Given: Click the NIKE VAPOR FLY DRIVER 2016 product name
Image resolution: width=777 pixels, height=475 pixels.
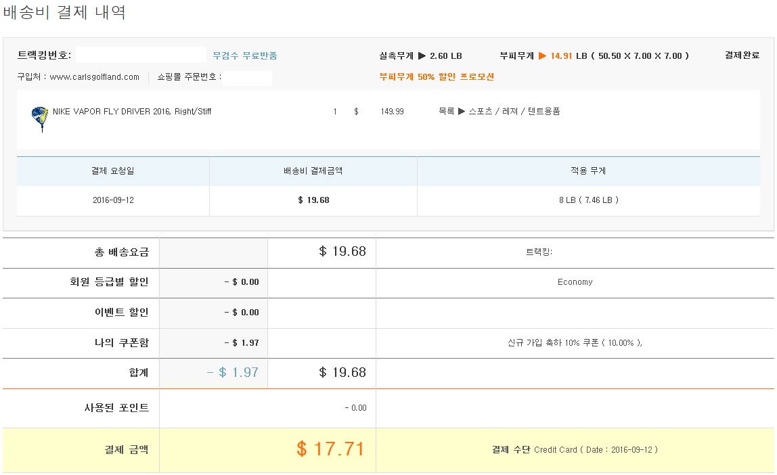Looking at the screenshot, I should (132, 112).
